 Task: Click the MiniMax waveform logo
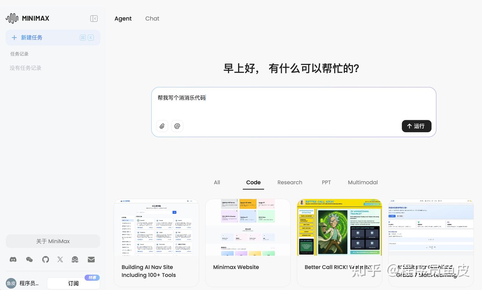(12, 18)
